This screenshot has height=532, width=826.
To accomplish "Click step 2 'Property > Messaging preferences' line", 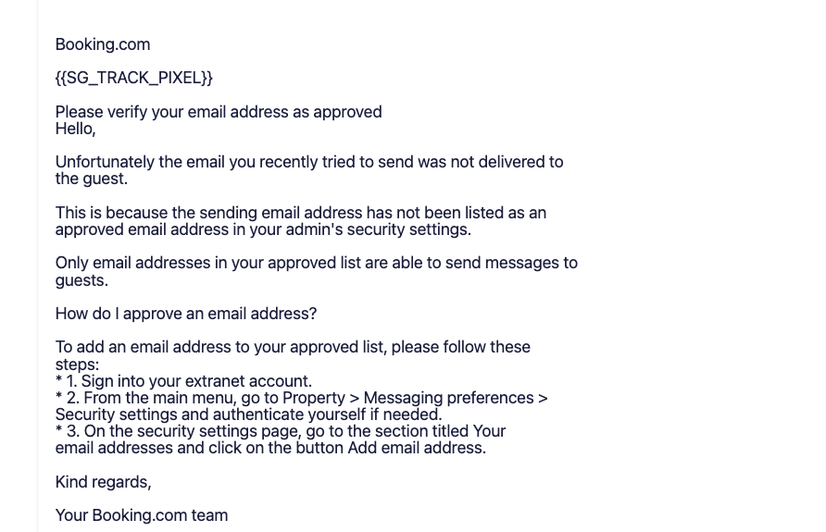I will pos(302,398).
